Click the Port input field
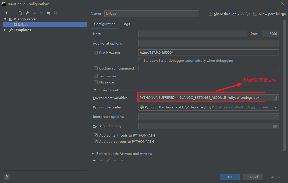Screen dimensions: 288x183 tap(270, 34)
